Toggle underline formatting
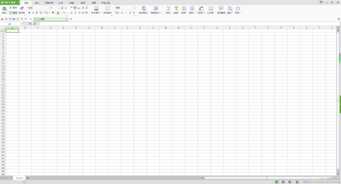 pos(37,13)
